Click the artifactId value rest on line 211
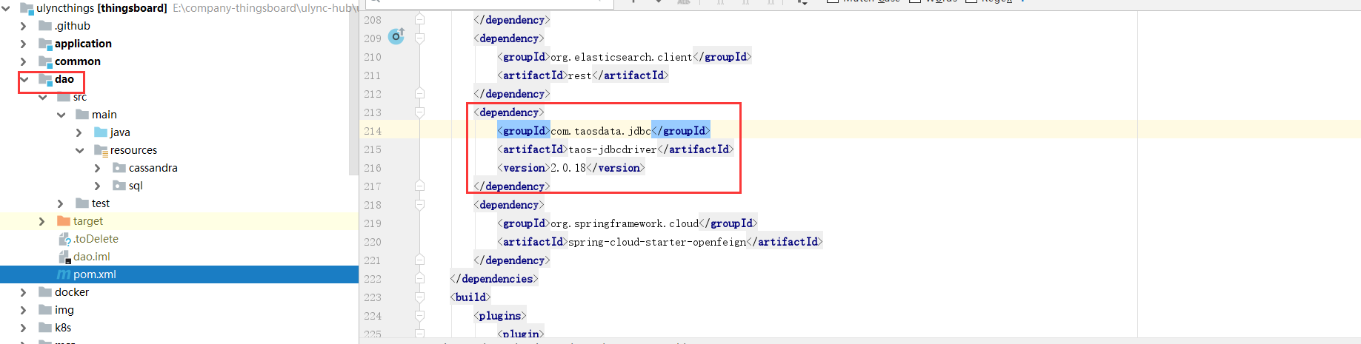The width and height of the screenshot is (1361, 344). pos(580,75)
